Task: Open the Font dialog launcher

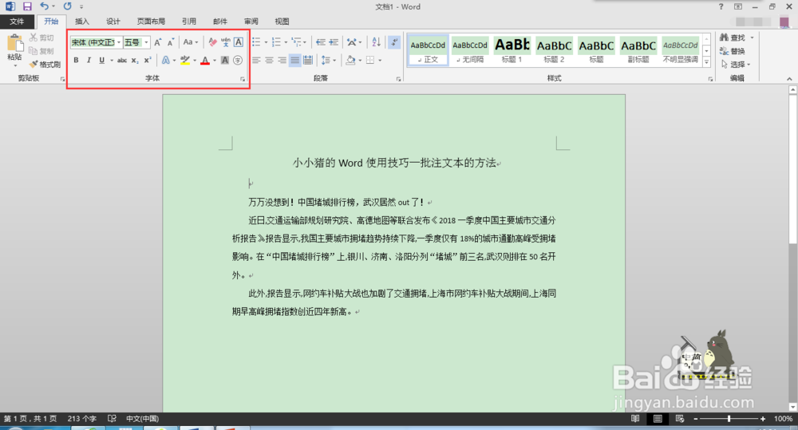Action: 243,79
